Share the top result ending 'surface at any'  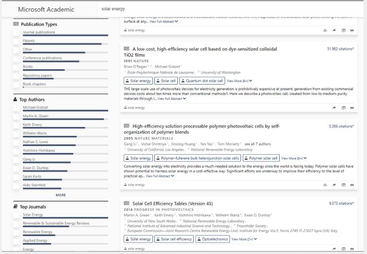point(334,30)
